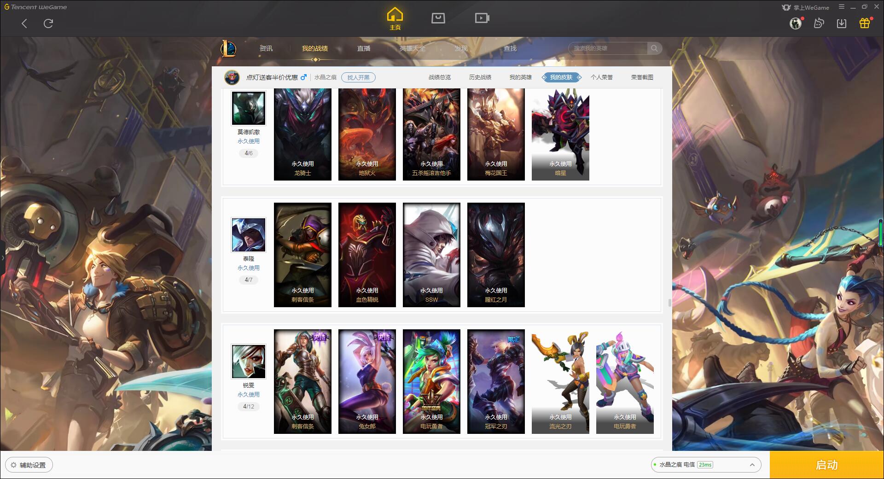Switch to the 查找 tab
The width and height of the screenshot is (884, 479).
point(510,48)
